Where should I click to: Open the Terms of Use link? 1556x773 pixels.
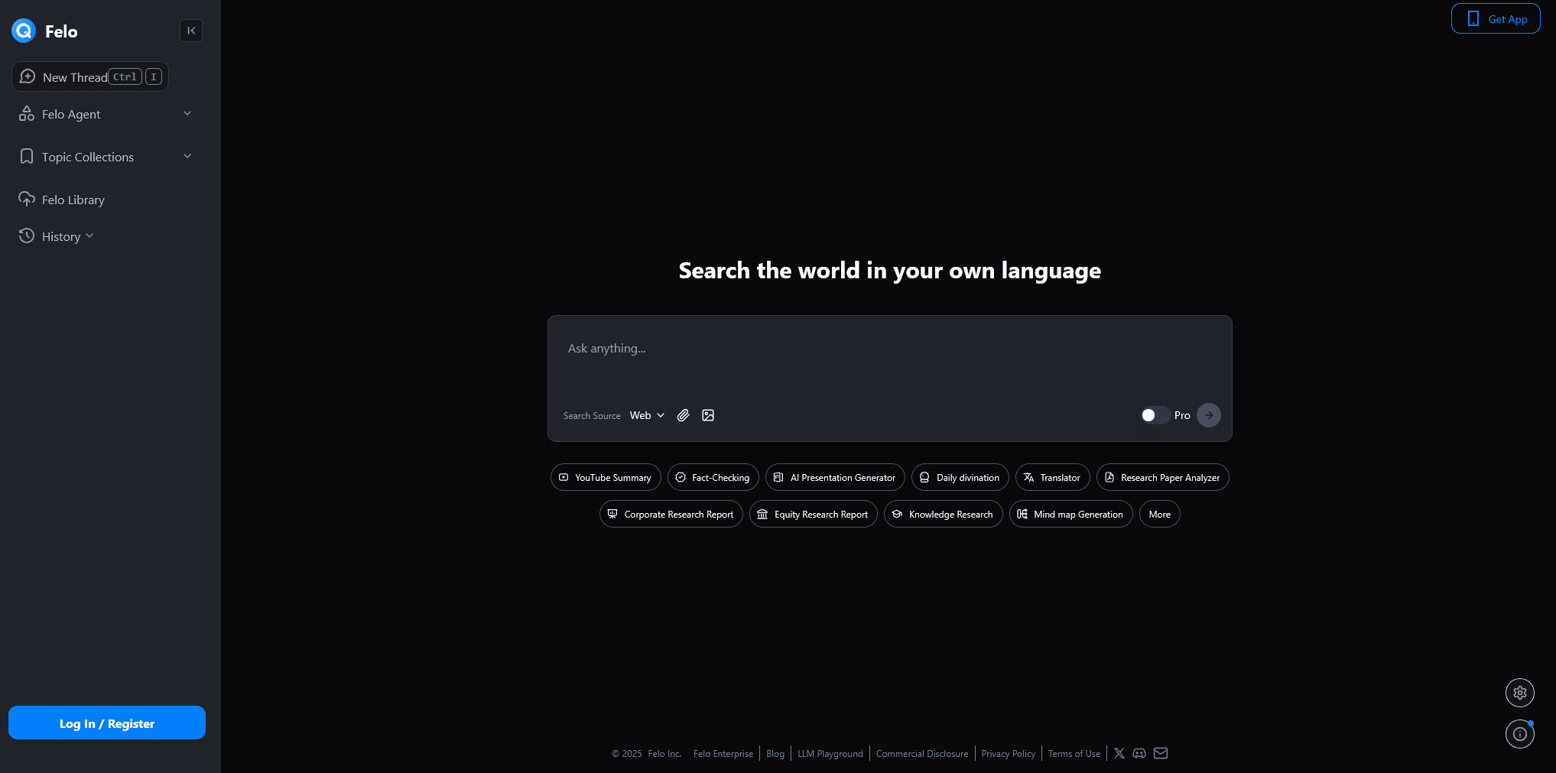point(1074,754)
